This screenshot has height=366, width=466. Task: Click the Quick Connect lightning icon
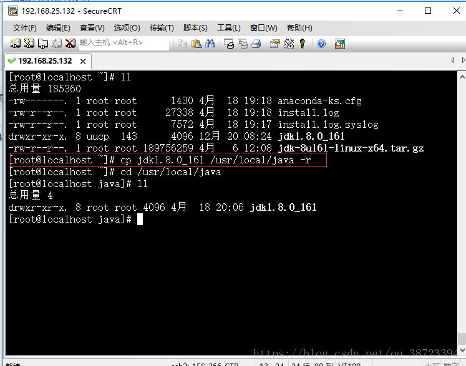[x=29, y=44]
